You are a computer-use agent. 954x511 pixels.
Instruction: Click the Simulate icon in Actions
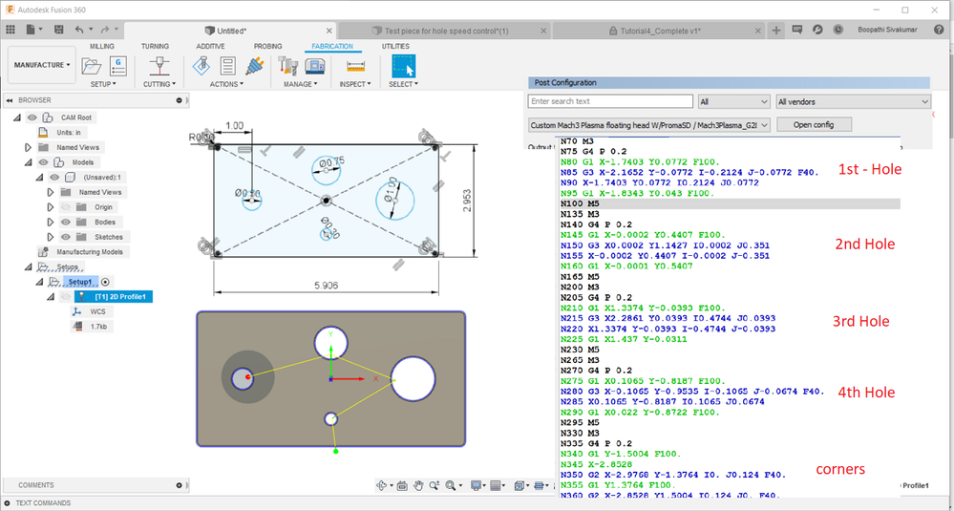(202, 66)
